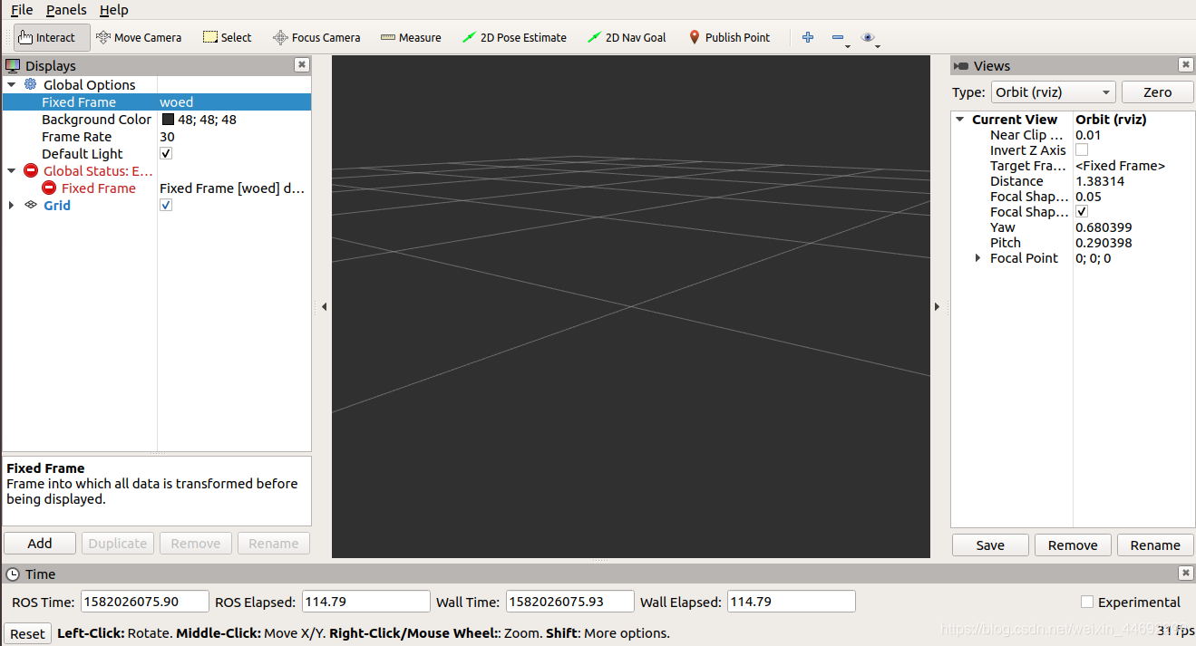Screen dimensions: 1196x646
Task: Expand the Grid tree node
Action: point(12,205)
